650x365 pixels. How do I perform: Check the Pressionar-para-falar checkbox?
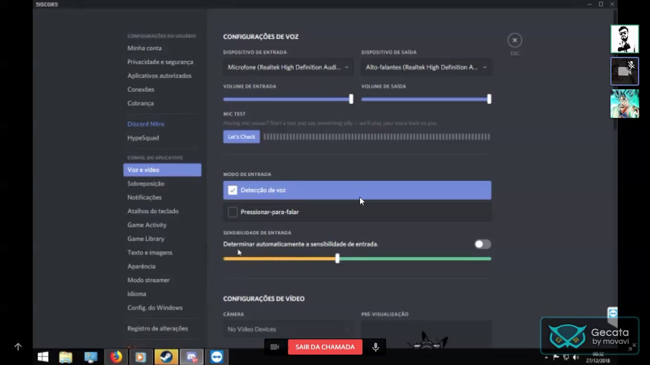233,212
